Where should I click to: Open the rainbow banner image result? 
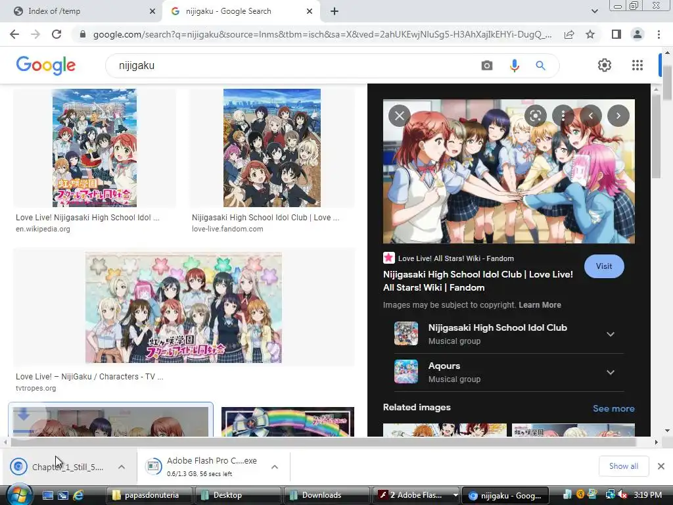288,421
